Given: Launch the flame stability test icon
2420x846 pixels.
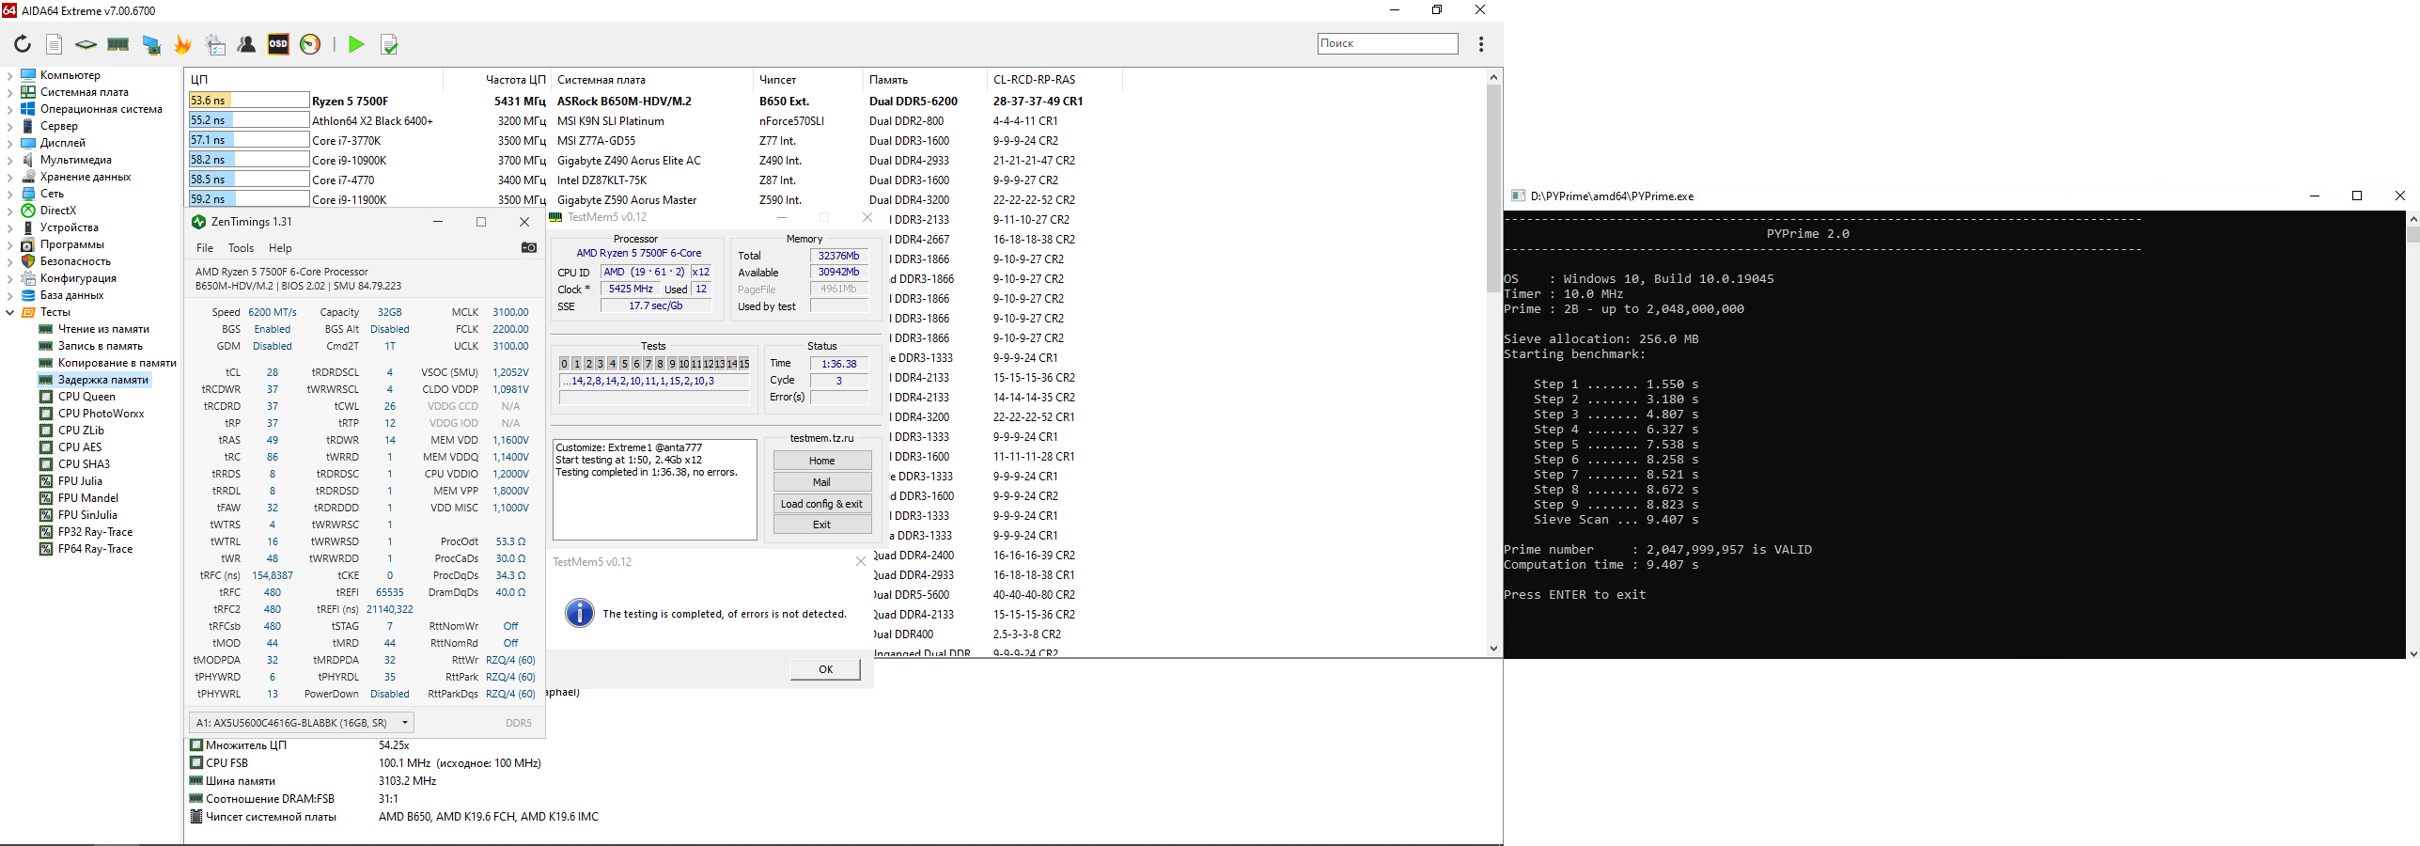Looking at the screenshot, I should coord(182,44).
